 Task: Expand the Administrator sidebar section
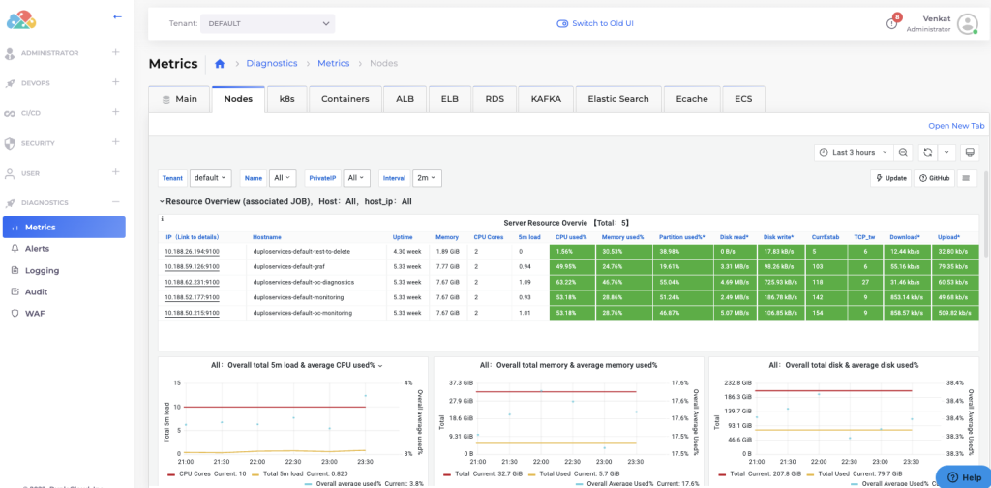tap(115, 52)
